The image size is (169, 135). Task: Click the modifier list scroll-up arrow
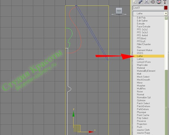coord(166,18)
